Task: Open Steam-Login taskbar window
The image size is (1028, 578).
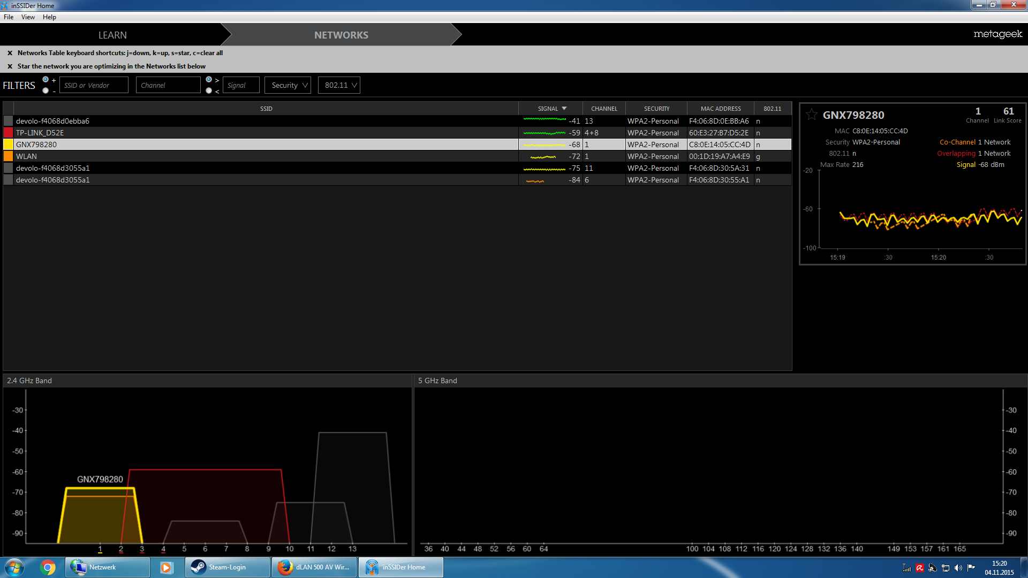Action: pos(227,567)
